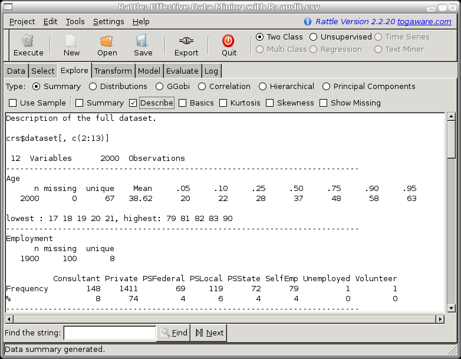Click the vertical scrollbar down arrow
The image size is (461, 359).
pos(452,308)
